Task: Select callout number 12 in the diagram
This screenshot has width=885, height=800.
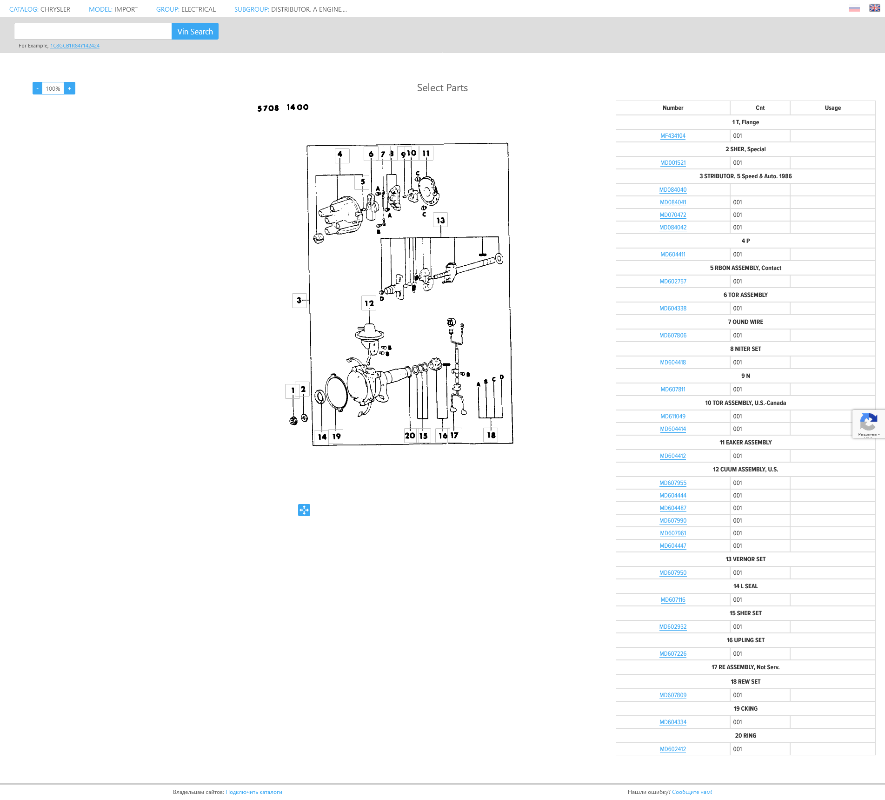Action: [x=369, y=303]
